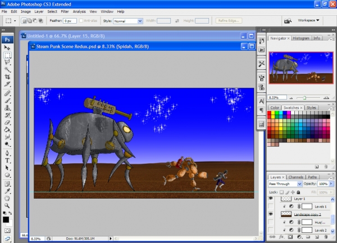Swap foreground and background colors
This screenshot has width=337, height=243.
(x=10, y=213)
